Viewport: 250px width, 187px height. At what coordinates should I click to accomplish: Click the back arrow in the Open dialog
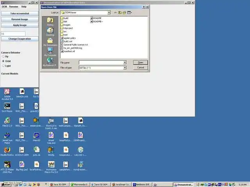tap(116, 12)
